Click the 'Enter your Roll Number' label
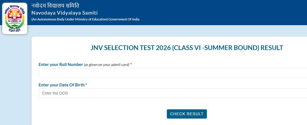The width and height of the screenshot is (307, 125). click(x=61, y=65)
